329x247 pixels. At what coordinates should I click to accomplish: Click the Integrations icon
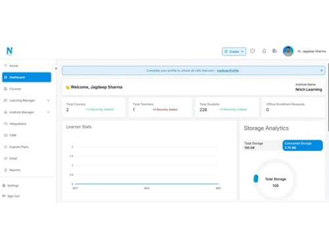[x=6, y=124]
